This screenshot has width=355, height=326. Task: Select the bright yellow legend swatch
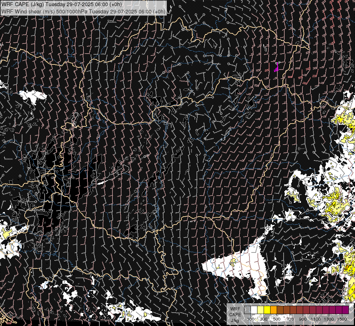(267, 310)
